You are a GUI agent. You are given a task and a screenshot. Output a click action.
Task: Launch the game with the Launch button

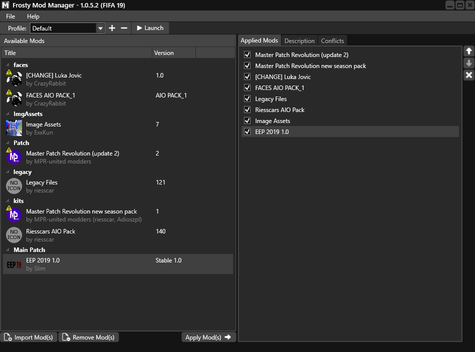point(150,28)
